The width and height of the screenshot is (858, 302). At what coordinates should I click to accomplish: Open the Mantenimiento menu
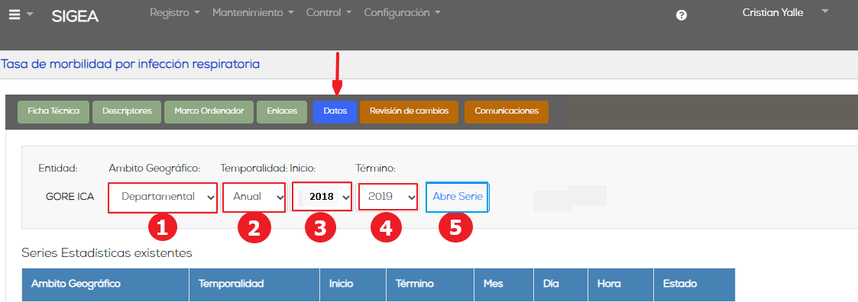[254, 12]
